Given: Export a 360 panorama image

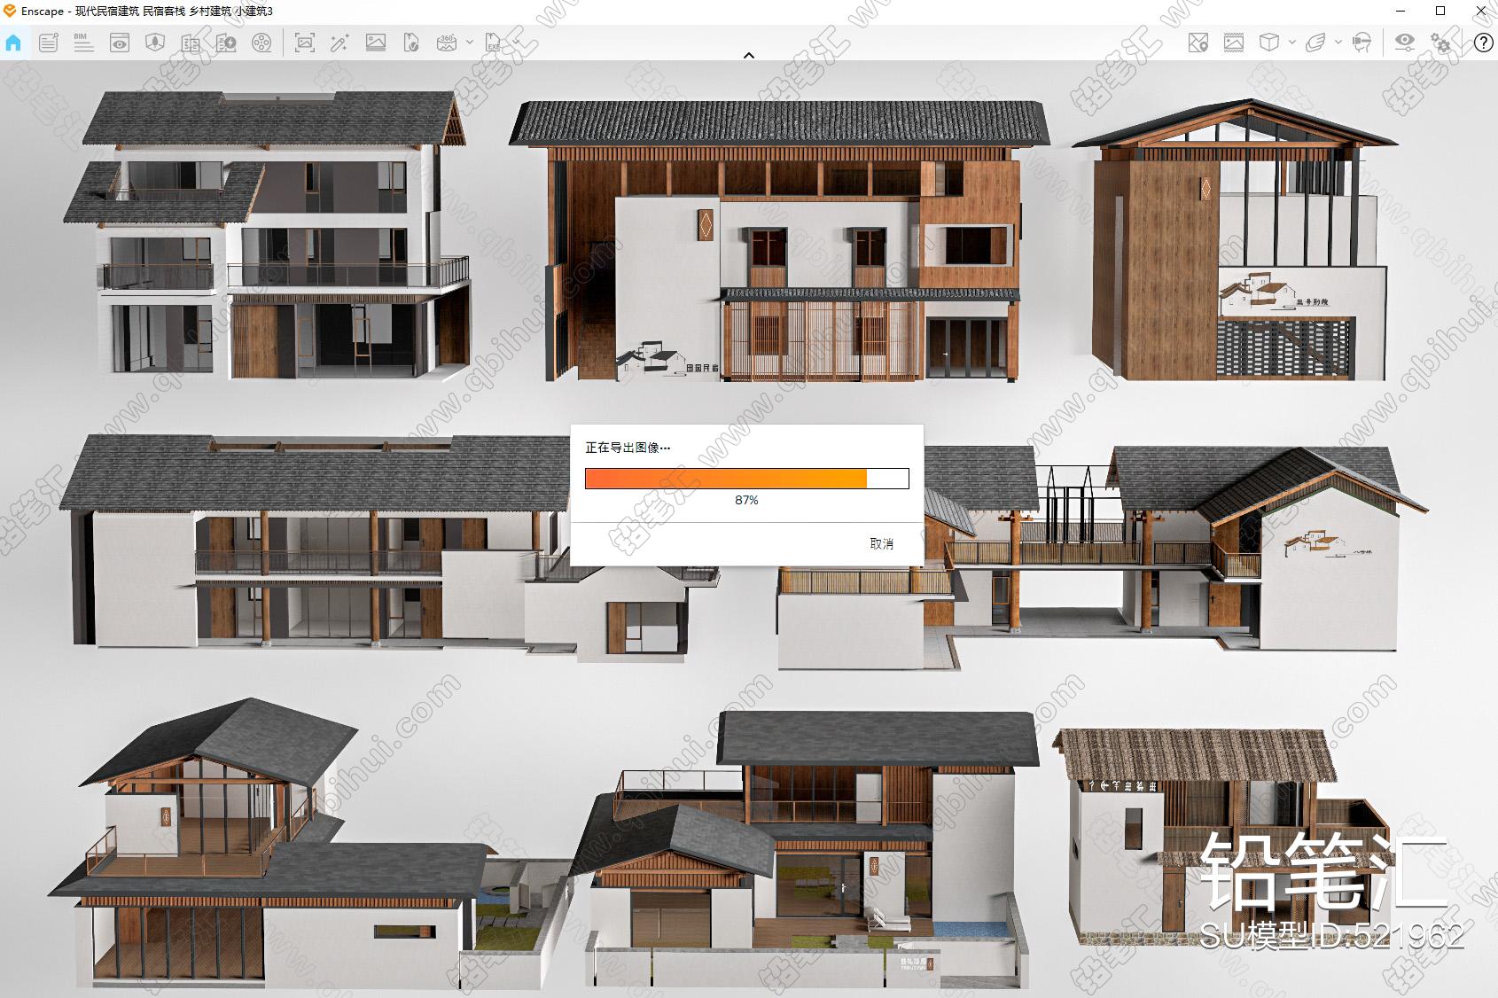Looking at the screenshot, I should (447, 43).
